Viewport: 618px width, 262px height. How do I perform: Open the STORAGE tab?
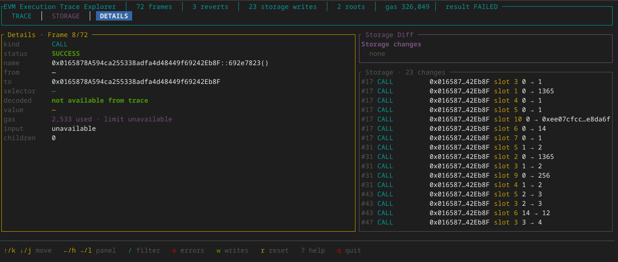click(66, 16)
